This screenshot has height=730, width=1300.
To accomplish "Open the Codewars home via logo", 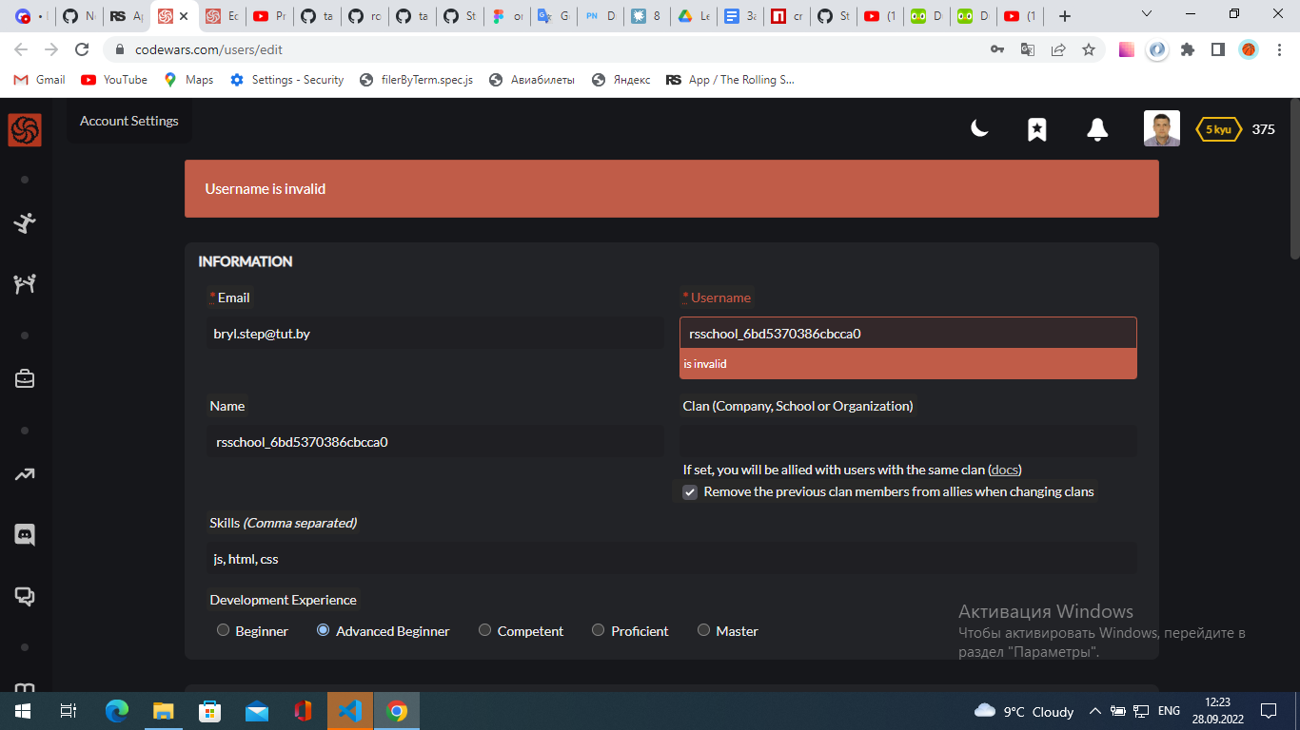I will (23, 129).
